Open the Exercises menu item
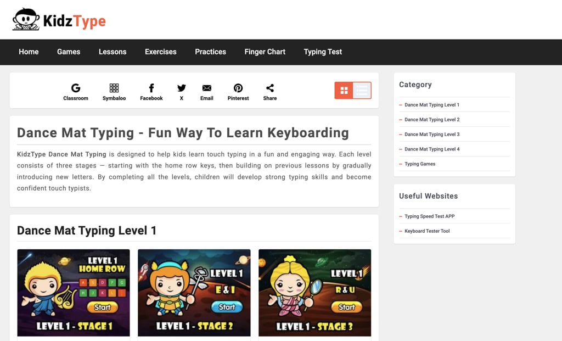Viewport: 562px width, 341px height. coord(161,52)
